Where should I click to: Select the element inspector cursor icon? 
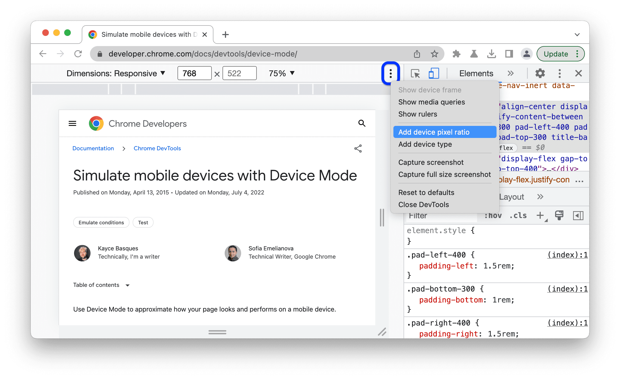(x=415, y=73)
